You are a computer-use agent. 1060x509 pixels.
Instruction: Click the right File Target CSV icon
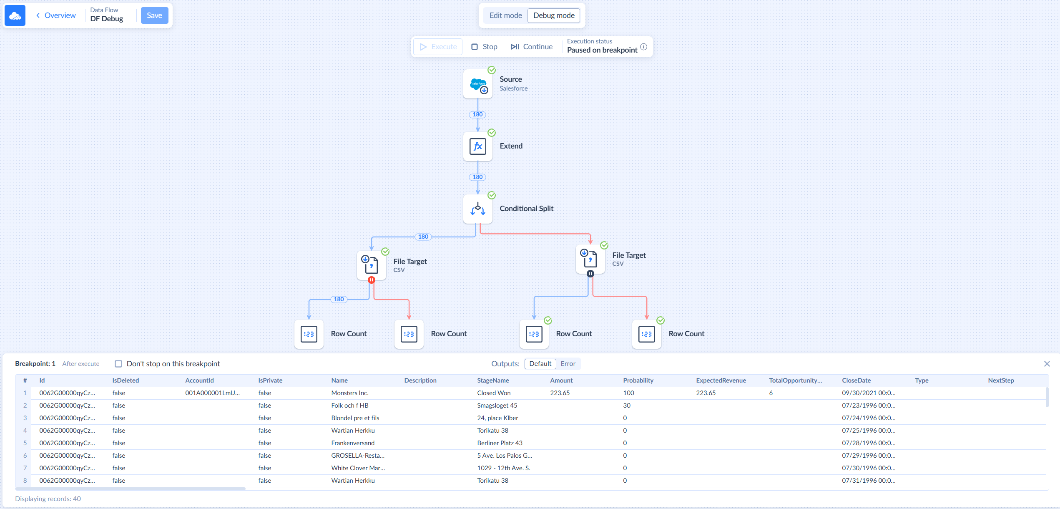[590, 259]
